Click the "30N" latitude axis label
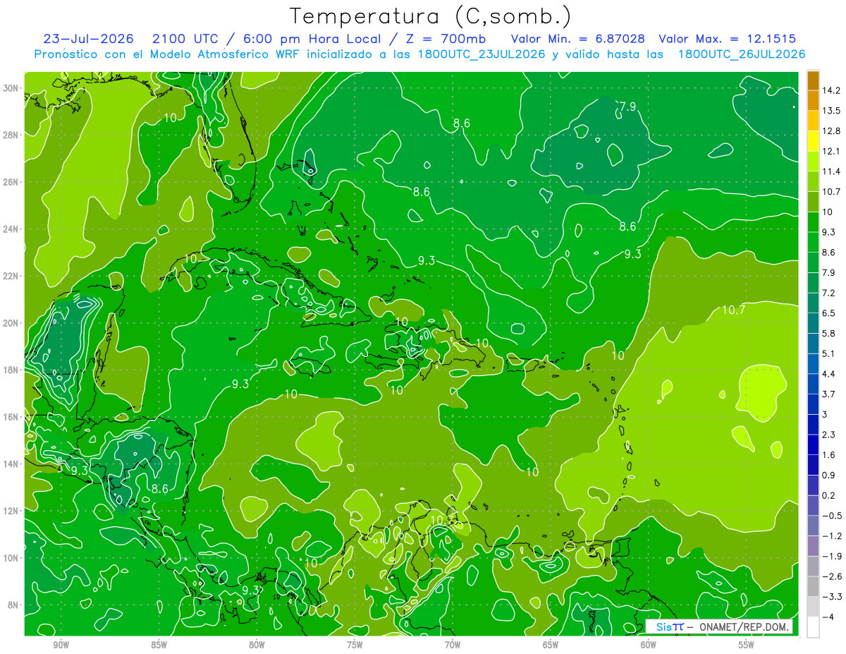 pos(11,87)
